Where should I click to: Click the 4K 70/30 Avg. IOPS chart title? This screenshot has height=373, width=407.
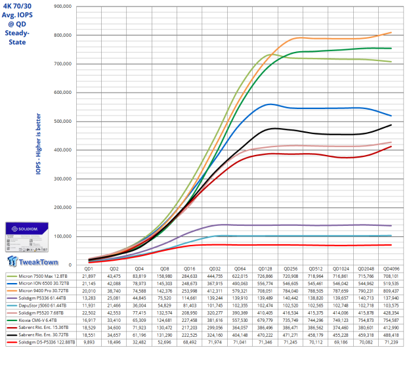[17, 24]
